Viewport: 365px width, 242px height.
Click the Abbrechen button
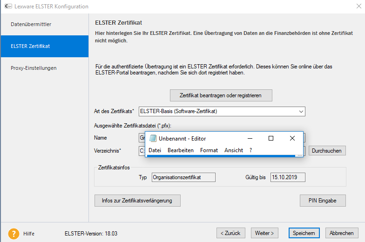tap(342, 233)
